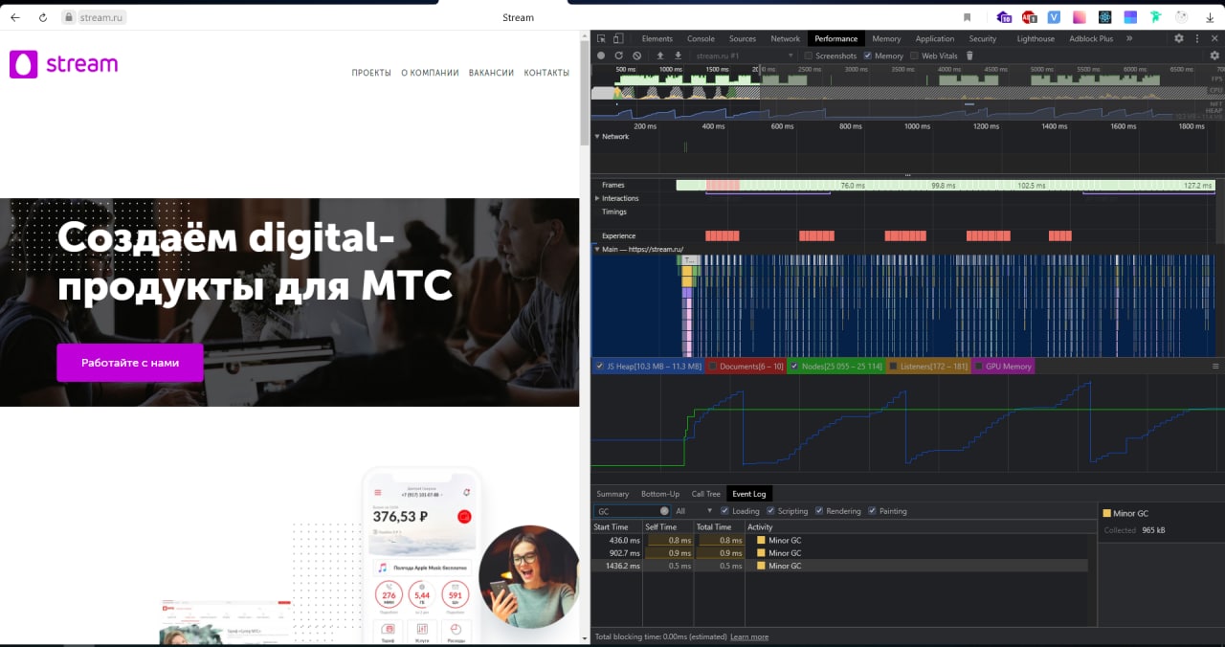Open the КОНТАКТЫ navigation link
The image size is (1225, 647).
[x=546, y=73]
